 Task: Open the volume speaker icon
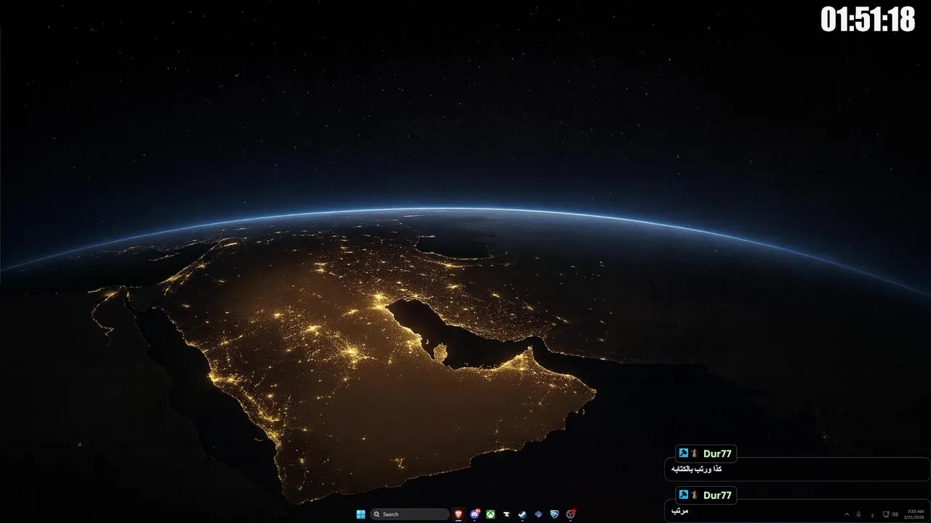pos(895,514)
